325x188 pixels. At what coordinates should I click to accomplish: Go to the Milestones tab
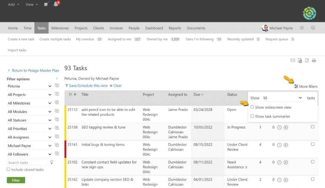click(x=60, y=28)
